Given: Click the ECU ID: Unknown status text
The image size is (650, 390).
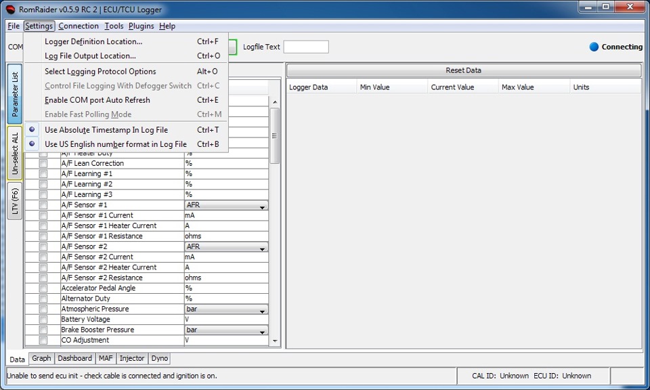Looking at the screenshot, I should coord(562,376).
